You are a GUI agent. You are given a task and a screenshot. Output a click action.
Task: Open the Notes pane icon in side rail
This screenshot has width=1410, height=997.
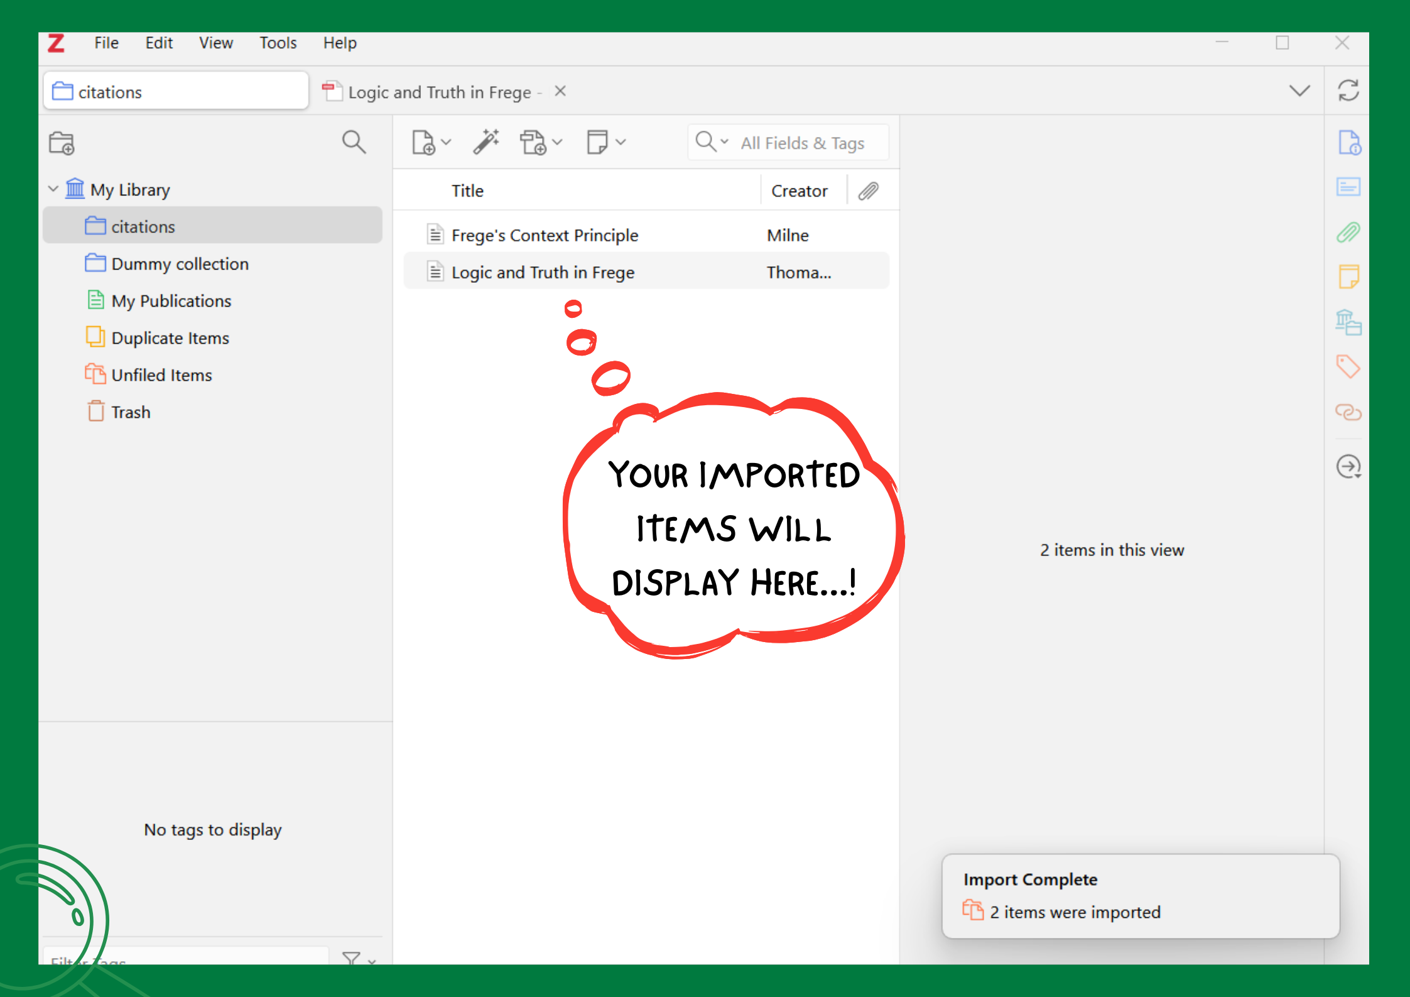[x=1348, y=276]
